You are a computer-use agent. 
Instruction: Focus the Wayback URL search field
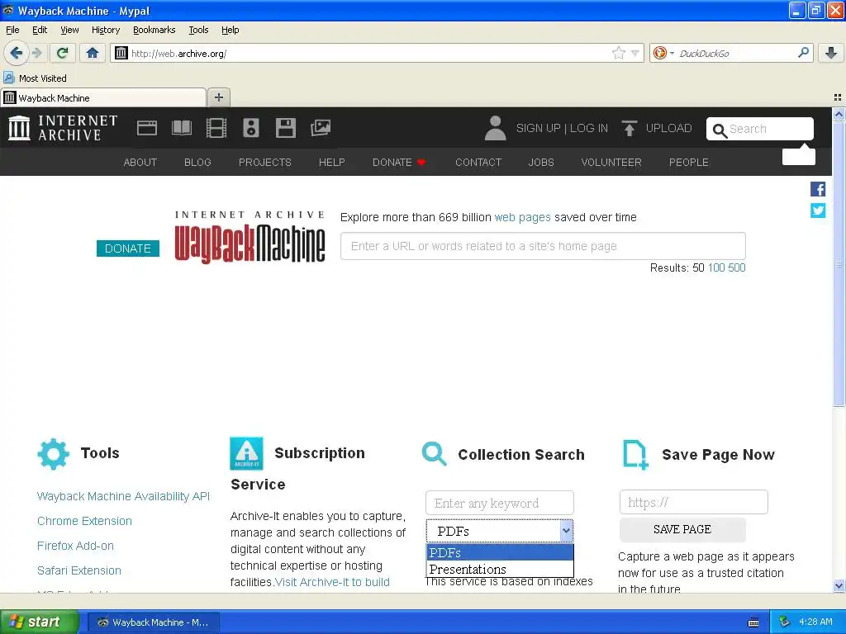point(543,246)
